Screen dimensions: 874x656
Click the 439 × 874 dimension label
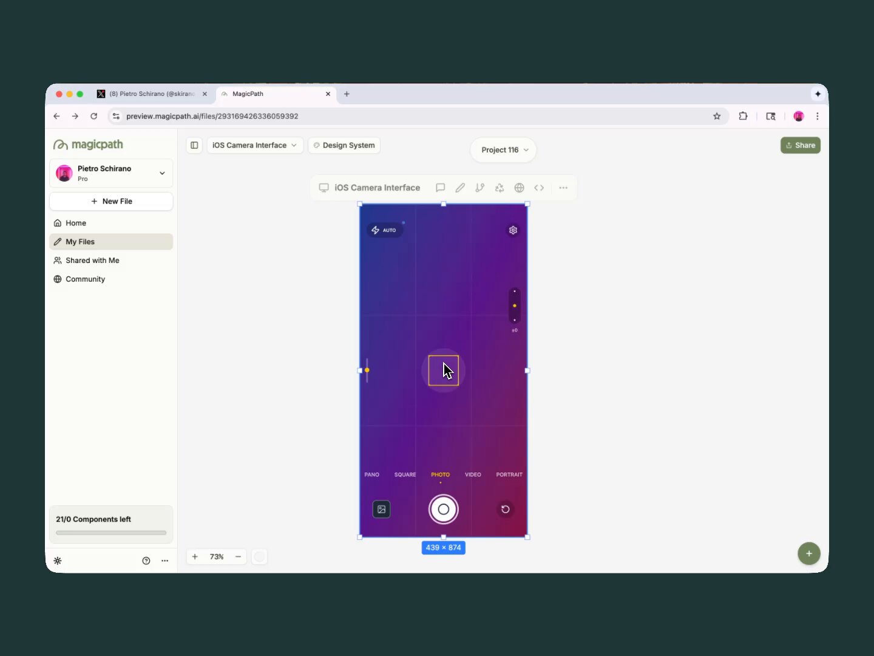click(x=444, y=548)
